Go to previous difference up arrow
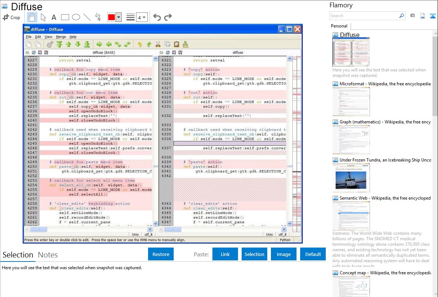438x297 pixels. 69,44
